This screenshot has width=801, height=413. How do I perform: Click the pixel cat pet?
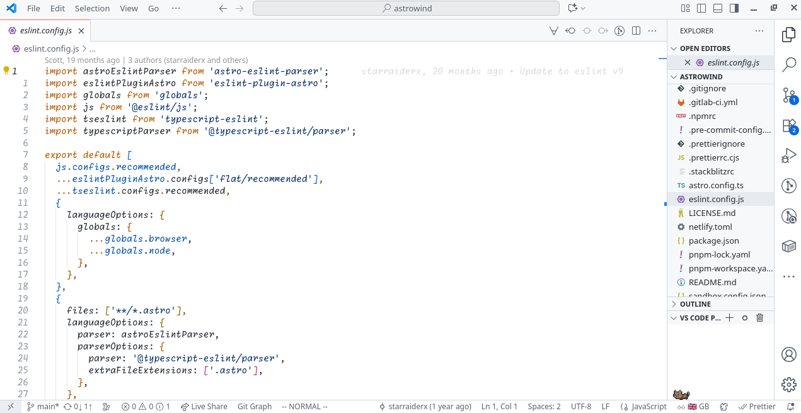(x=681, y=395)
